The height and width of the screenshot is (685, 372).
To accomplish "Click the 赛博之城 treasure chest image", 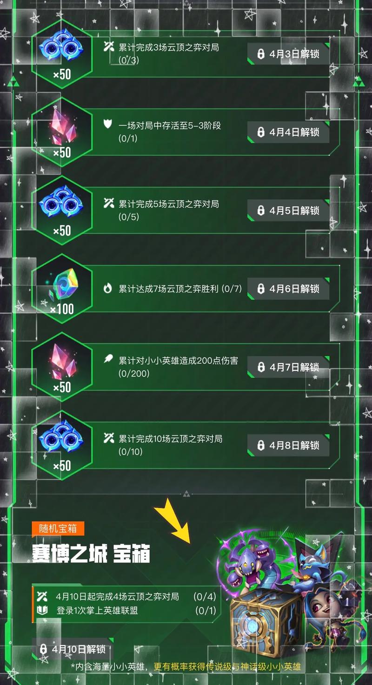I will 266,619.
